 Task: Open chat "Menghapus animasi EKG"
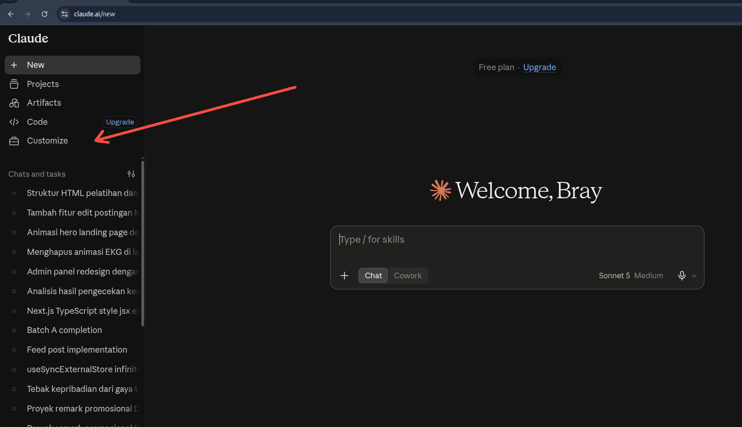pyautogui.click(x=73, y=252)
